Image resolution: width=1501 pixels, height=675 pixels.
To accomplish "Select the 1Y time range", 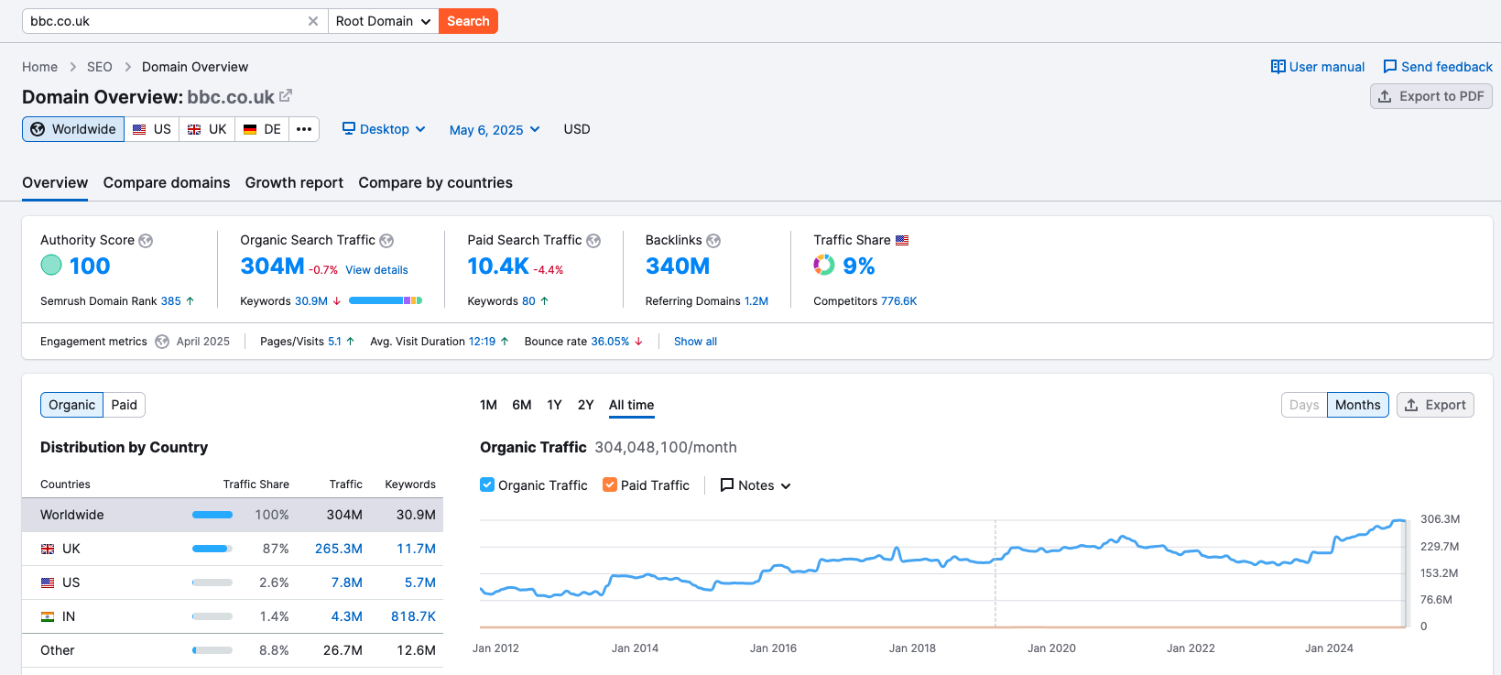I will [x=554, y=405].
